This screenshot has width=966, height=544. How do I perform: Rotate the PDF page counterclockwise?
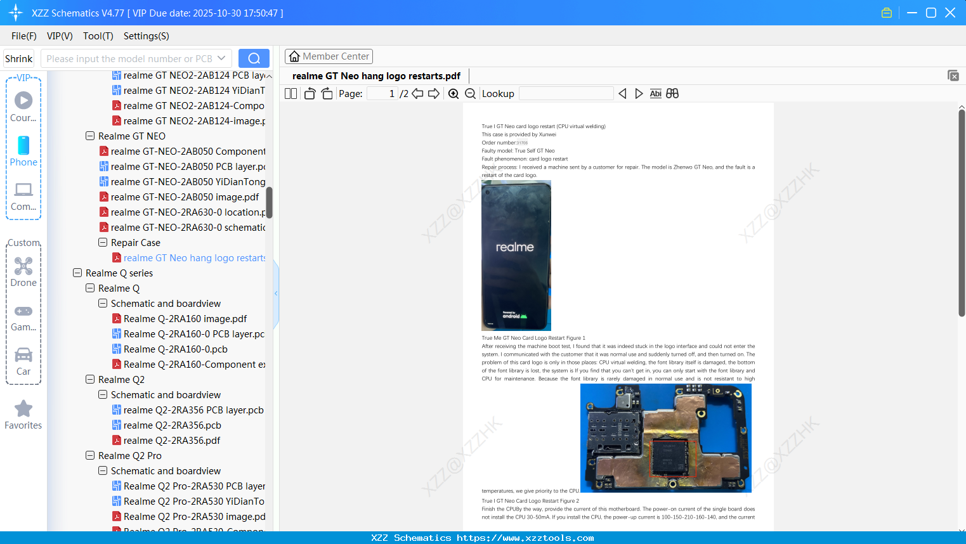[310, 94]
